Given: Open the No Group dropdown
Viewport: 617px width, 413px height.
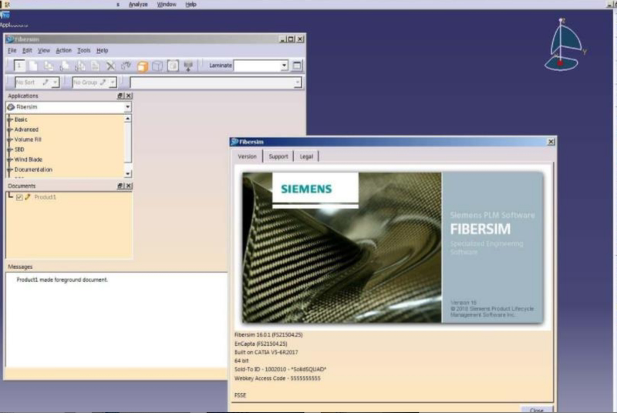Looking at the screenshot, I should [113, 82].
